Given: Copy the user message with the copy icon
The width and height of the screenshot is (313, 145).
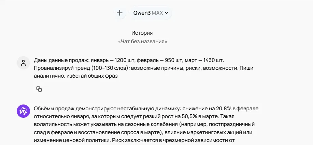Looking at the screenshot, I should [39, 89].
